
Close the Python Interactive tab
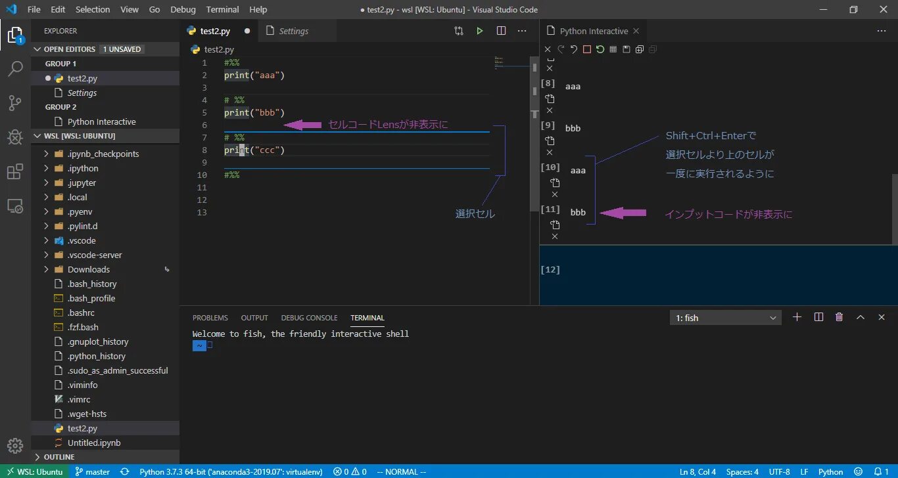pos(636,31)
